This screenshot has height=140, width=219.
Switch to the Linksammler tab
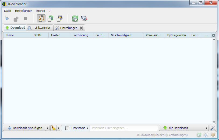click(x=40, y=28)
